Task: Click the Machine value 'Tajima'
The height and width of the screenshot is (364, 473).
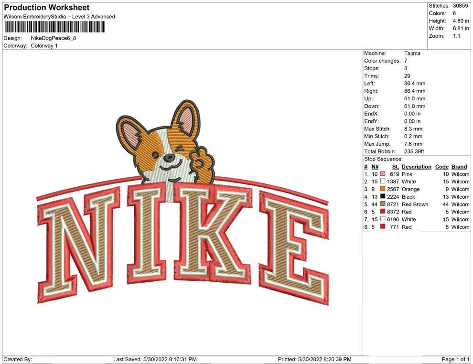Action: coord(412,53)
